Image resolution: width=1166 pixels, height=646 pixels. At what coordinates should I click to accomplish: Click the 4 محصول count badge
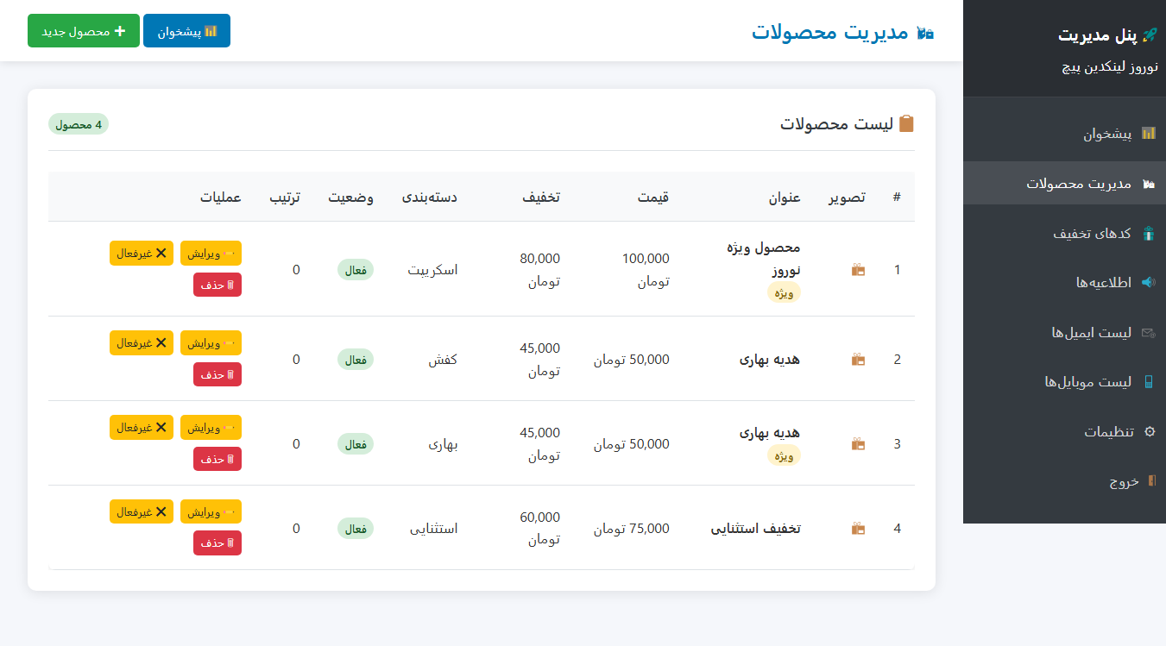click(78, 123)
